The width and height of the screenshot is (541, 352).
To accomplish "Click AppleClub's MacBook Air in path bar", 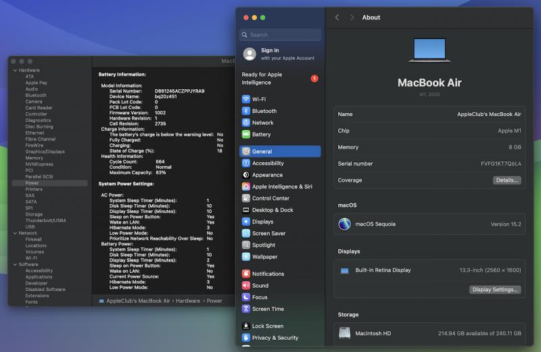I will coord(138,301).
